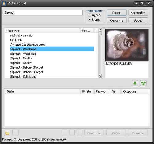
Task: Select 'slipknot - vermilion' row
Action: 52,35
